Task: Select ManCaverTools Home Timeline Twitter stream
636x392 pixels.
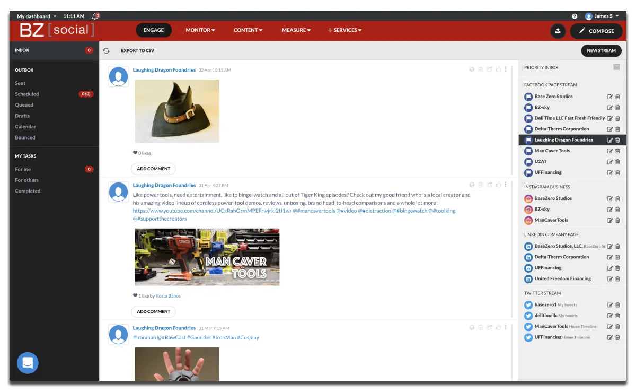Action: pyautogui.click(x=566, y=327)
